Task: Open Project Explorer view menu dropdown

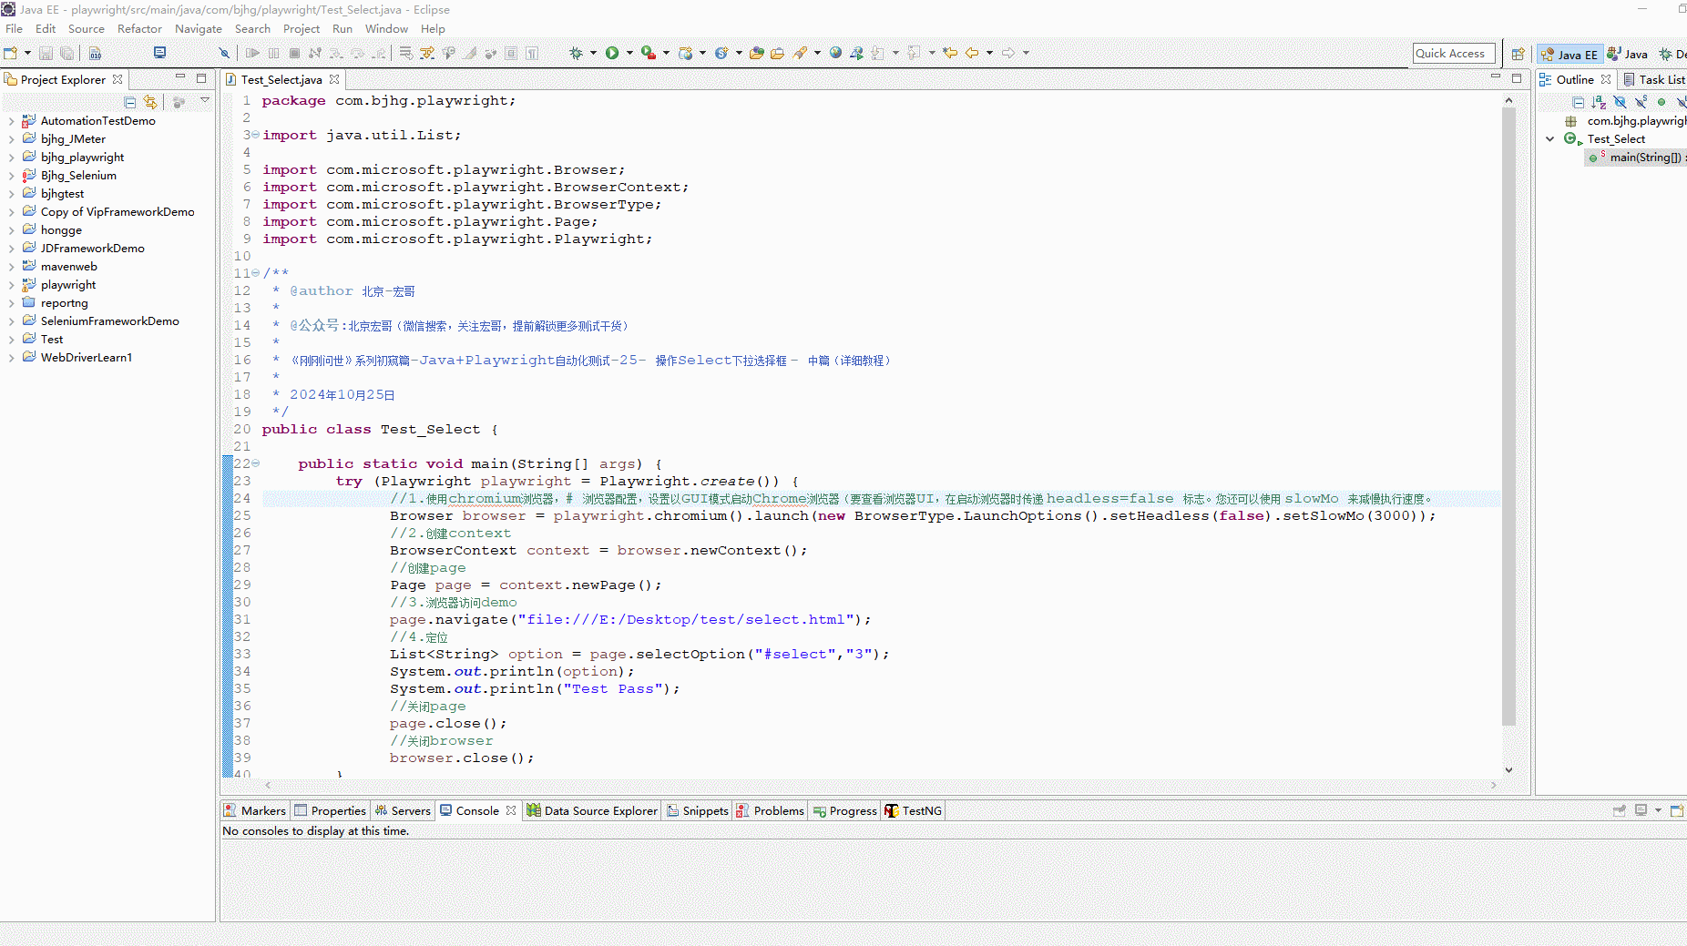Action: pos(205,101)
